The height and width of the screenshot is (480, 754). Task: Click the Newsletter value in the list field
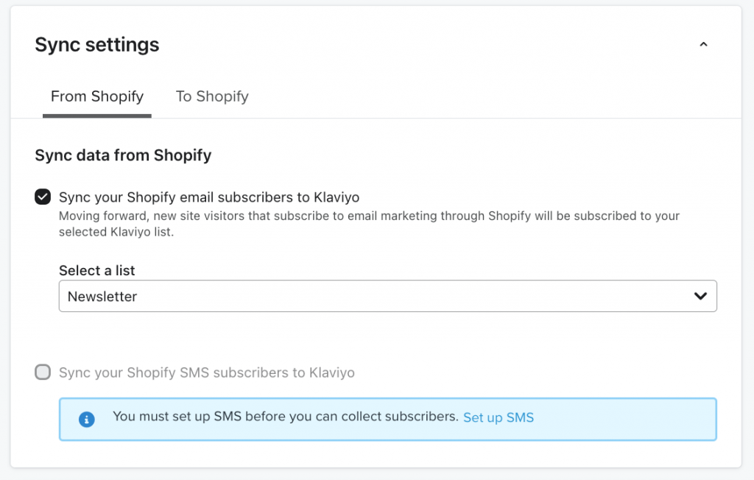pyautogui.click(x=102, y=296)
